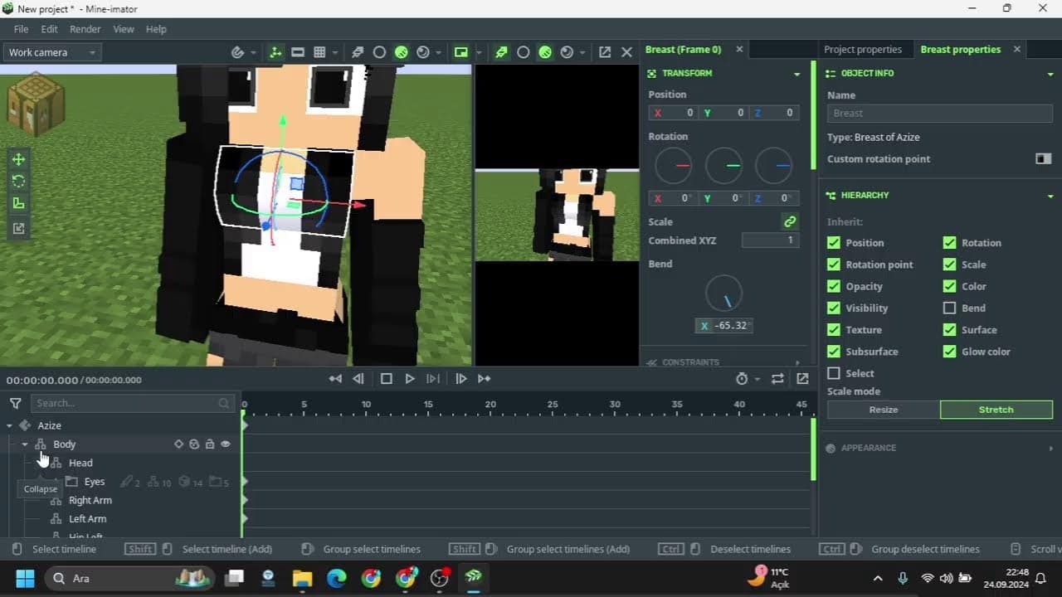Click the transform tool below the Scale gizmo
This screenshot has width=1062, height=597.
(18, 228)
